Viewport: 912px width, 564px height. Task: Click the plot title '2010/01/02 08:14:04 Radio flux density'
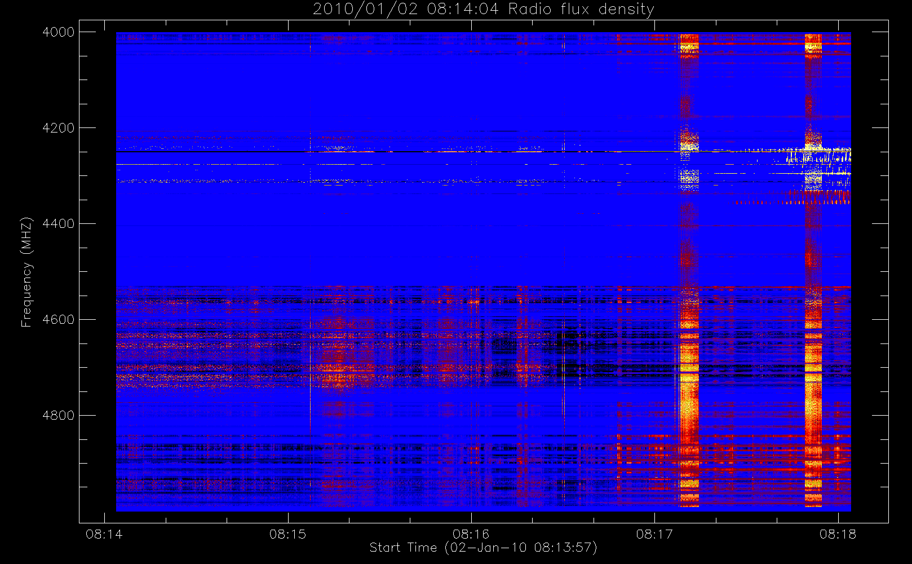[484, 10]
